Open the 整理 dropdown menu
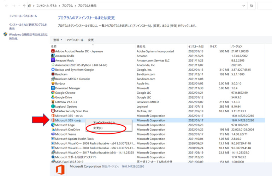 [58, 40]
